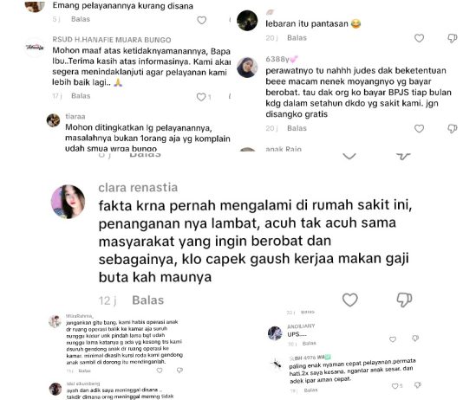Dislike 6388y's comment about BPJS
Viewport: 463px width, 400px height.
click(x=452, y=128)
